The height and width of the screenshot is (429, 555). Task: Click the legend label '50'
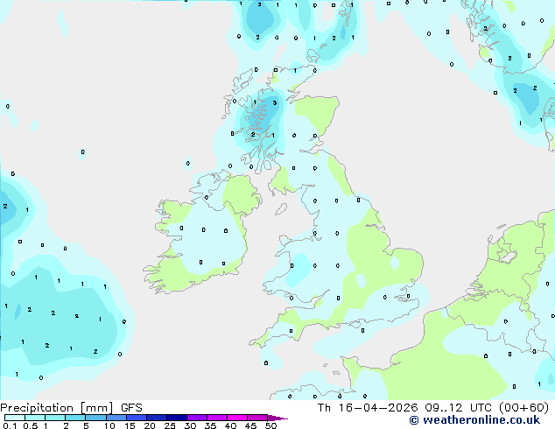click(270, 425)
